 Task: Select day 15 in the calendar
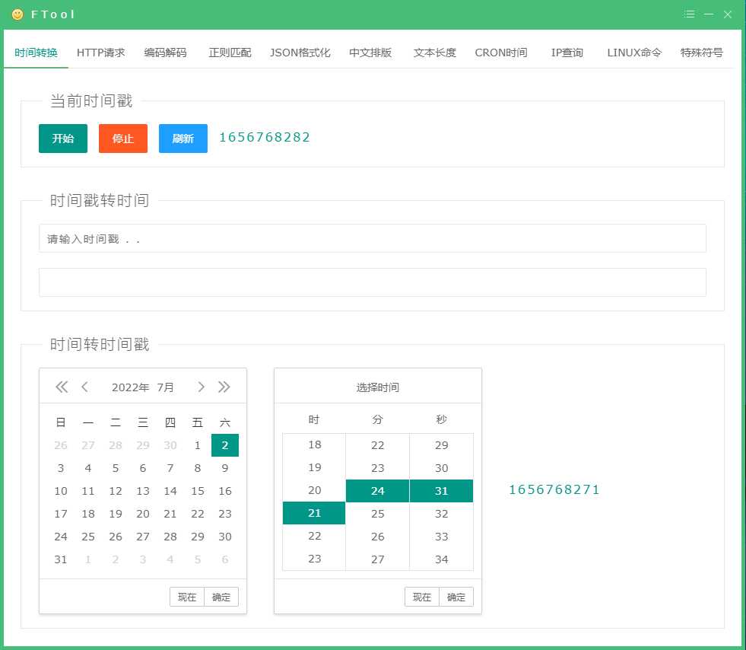click(198, 491)
